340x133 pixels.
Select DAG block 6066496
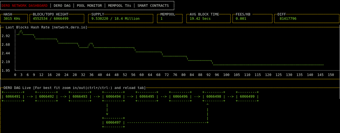[180, 97]
